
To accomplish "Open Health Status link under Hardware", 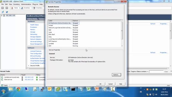I will click(x=34, y=25).
